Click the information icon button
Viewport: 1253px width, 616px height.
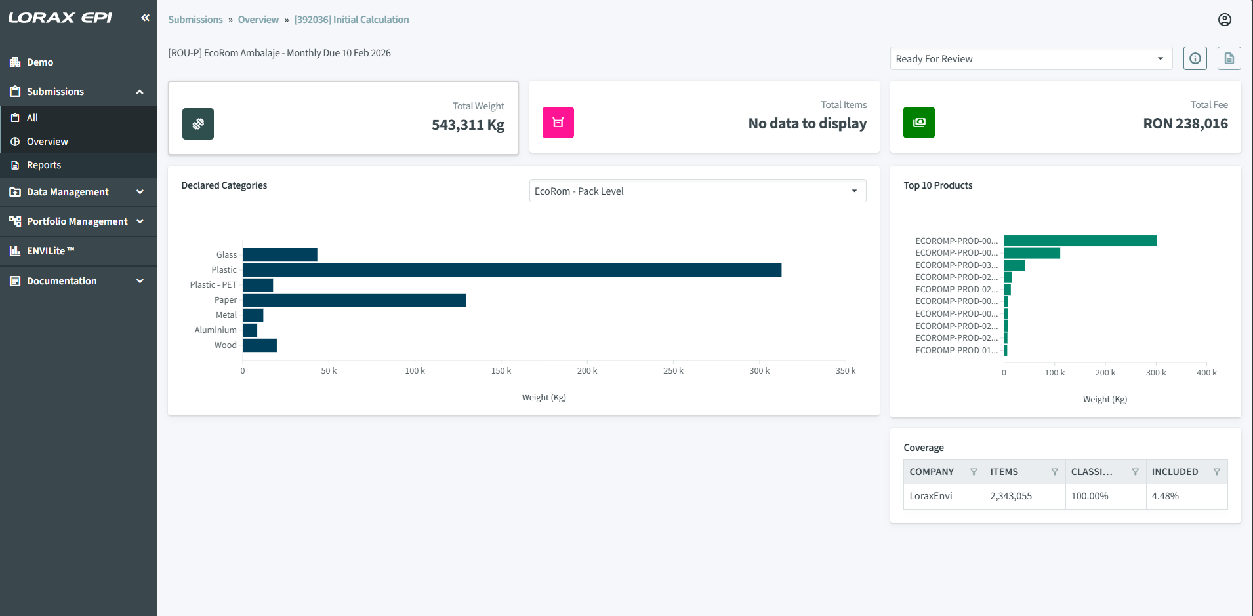click(x=1195, y=58)
